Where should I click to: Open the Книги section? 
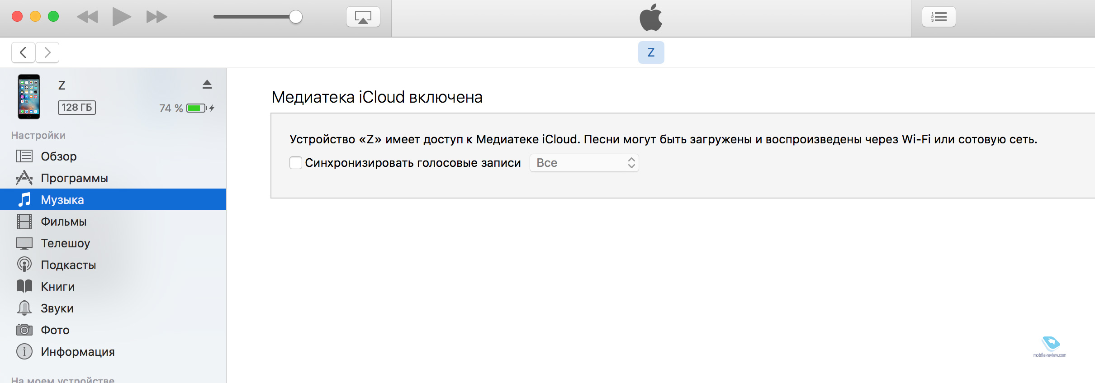coord(113,286)
